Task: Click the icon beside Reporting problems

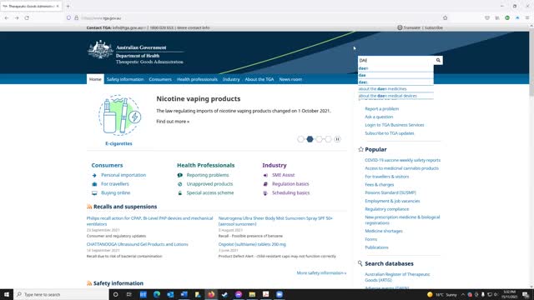Action: [x=180, y=175]
